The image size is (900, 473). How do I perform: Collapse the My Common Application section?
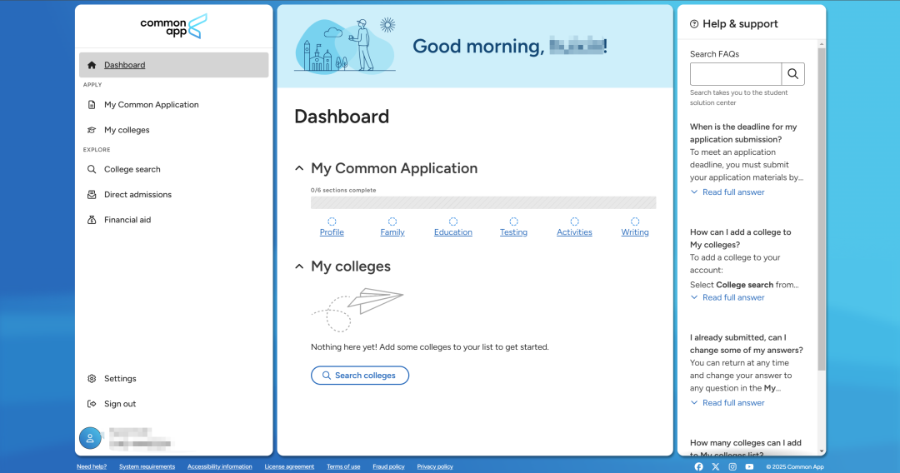click(299, 168)
